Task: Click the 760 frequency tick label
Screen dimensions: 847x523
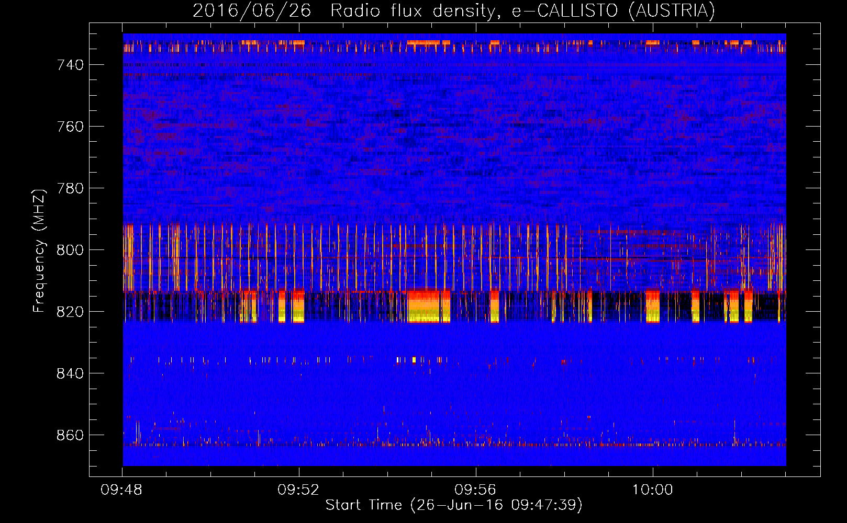Action: point(70,127)
